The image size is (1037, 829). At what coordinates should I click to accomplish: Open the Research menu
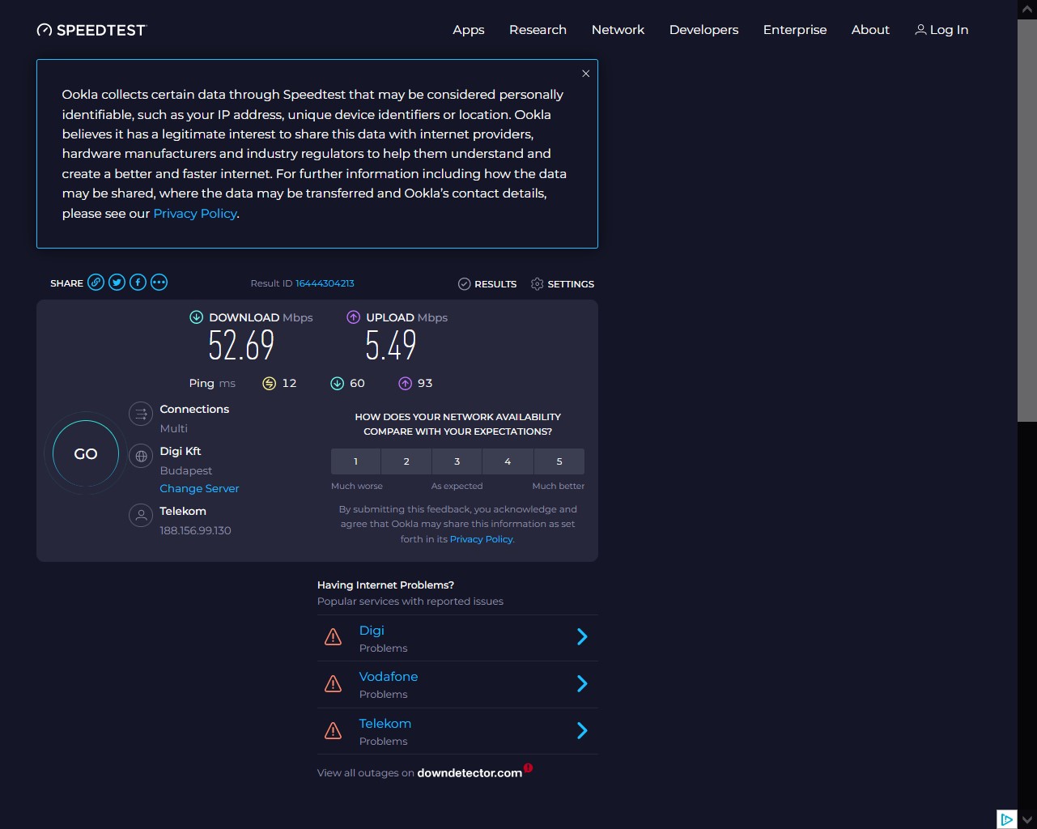538,30
